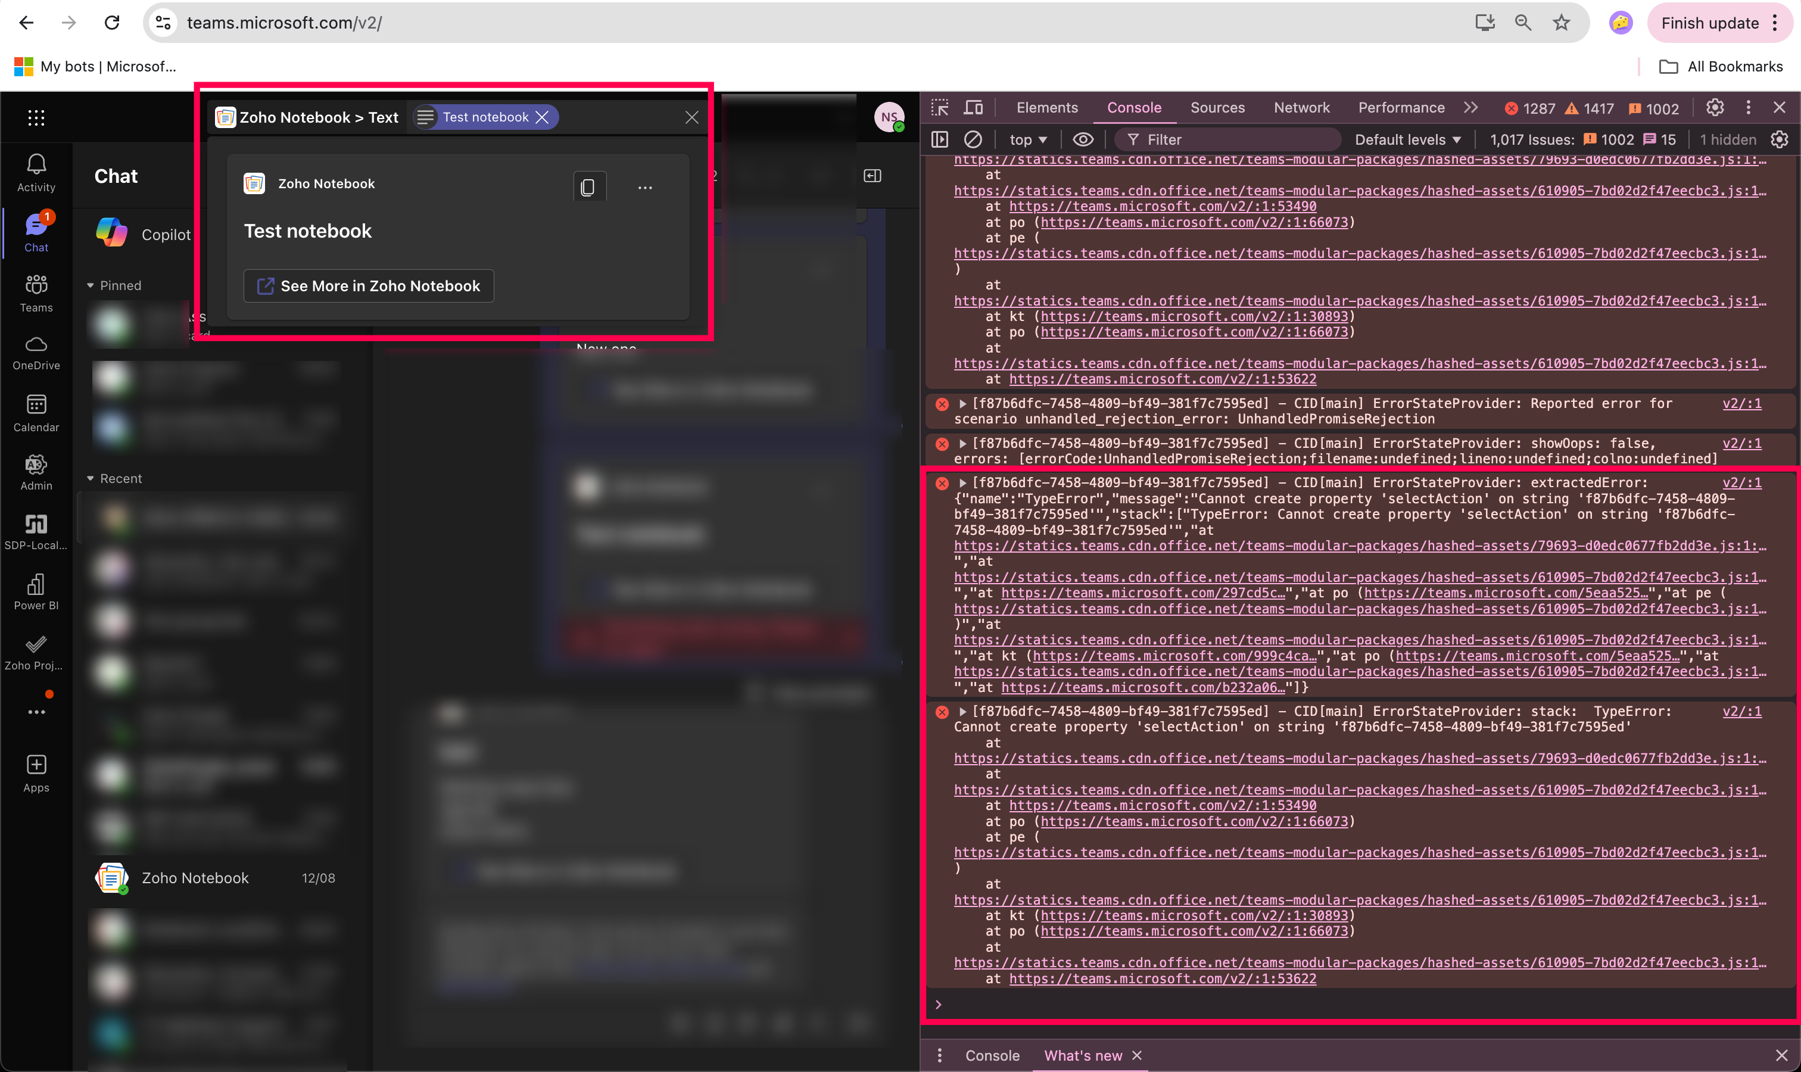Toggle the device toolbar in DevTools
This screenshot has width=1801, height=1072.
[973, 108]
